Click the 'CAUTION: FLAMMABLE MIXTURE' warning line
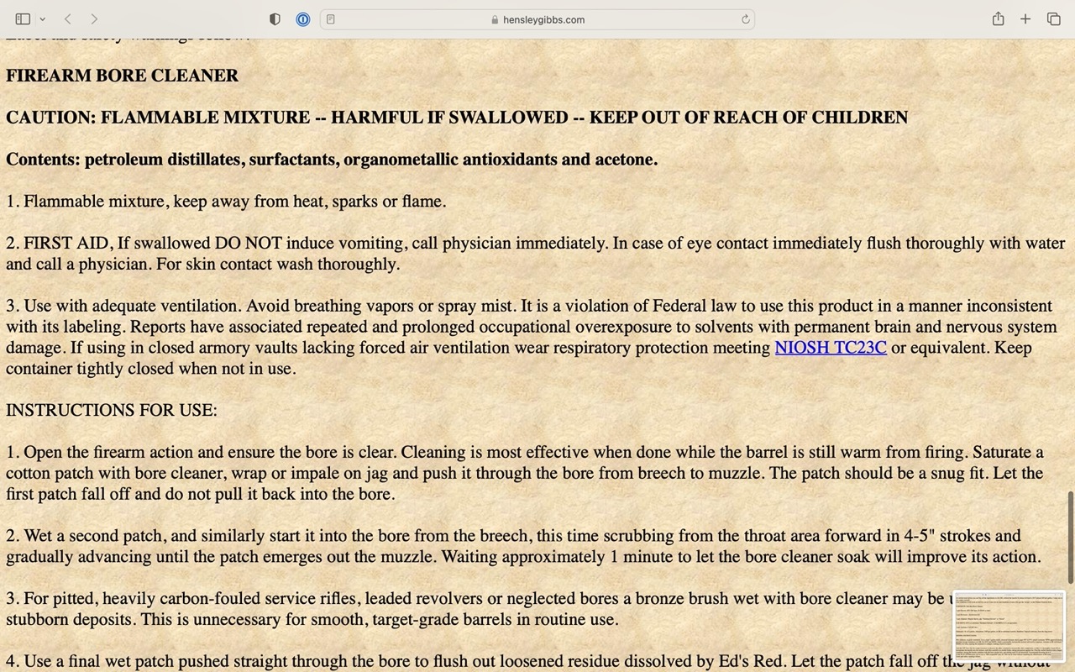The width and height of the screenshot is (1075, 672). (x=457, y=118)
